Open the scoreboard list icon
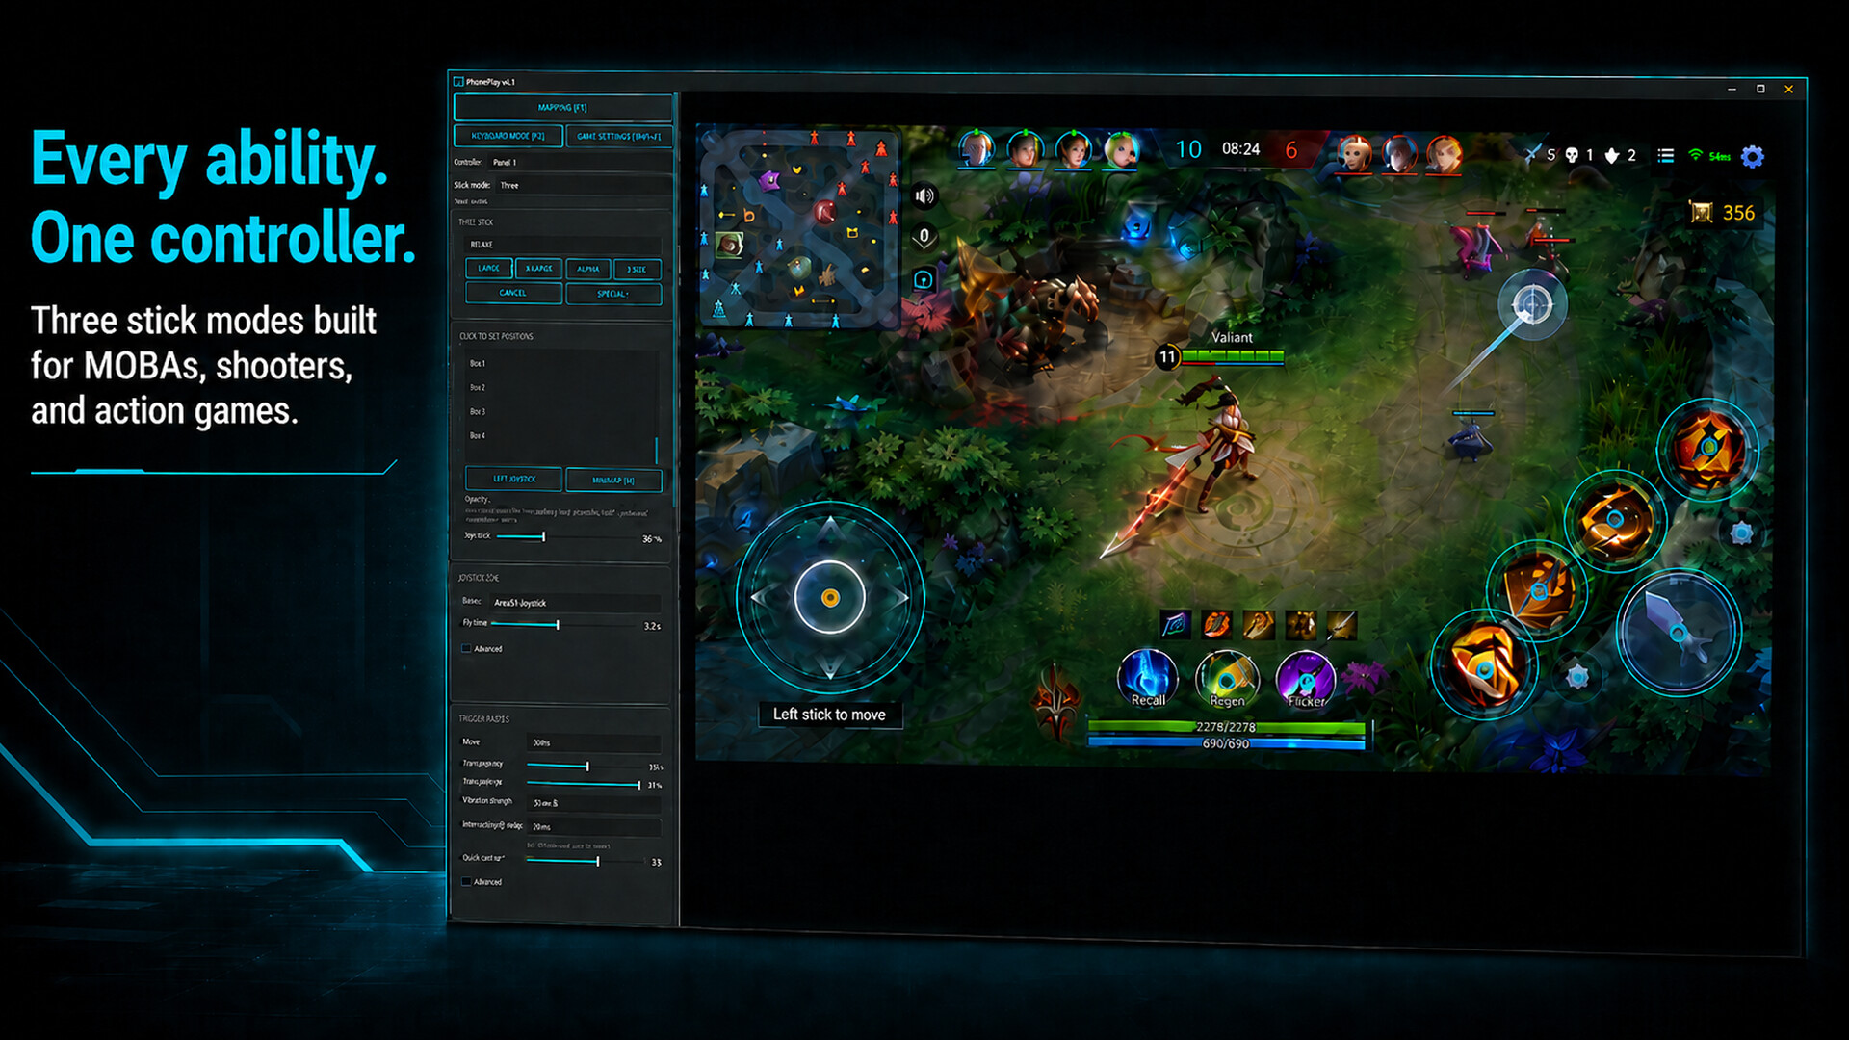Screen dimensions: 1849x1040 point(1665,155)
